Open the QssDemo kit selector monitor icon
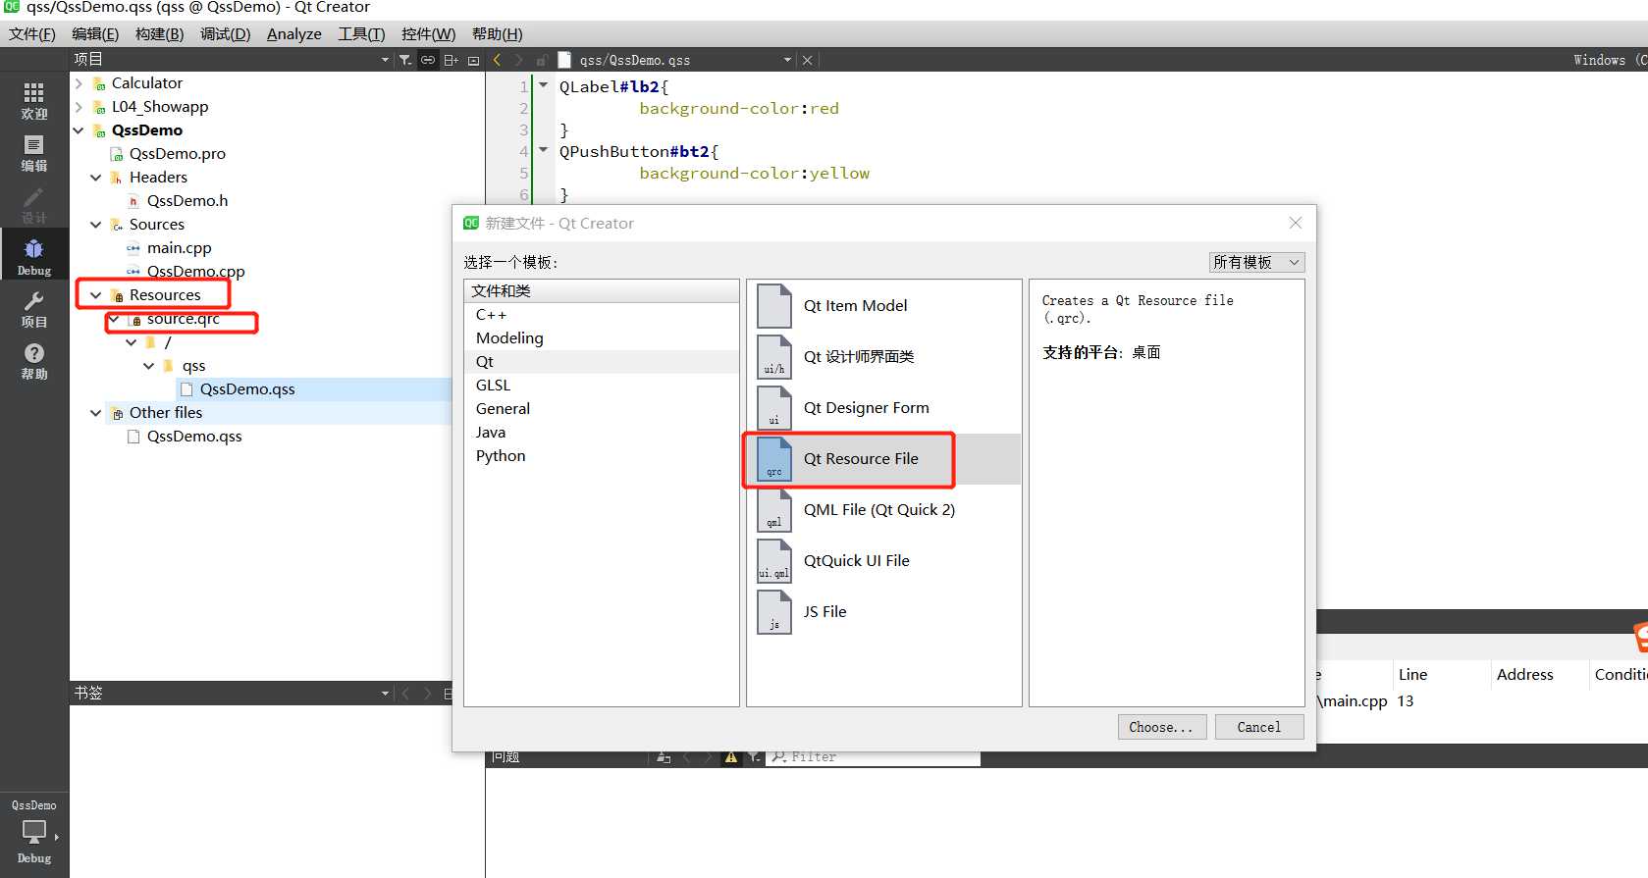The width and height of the screenshot is (1648, 878). 34,832
